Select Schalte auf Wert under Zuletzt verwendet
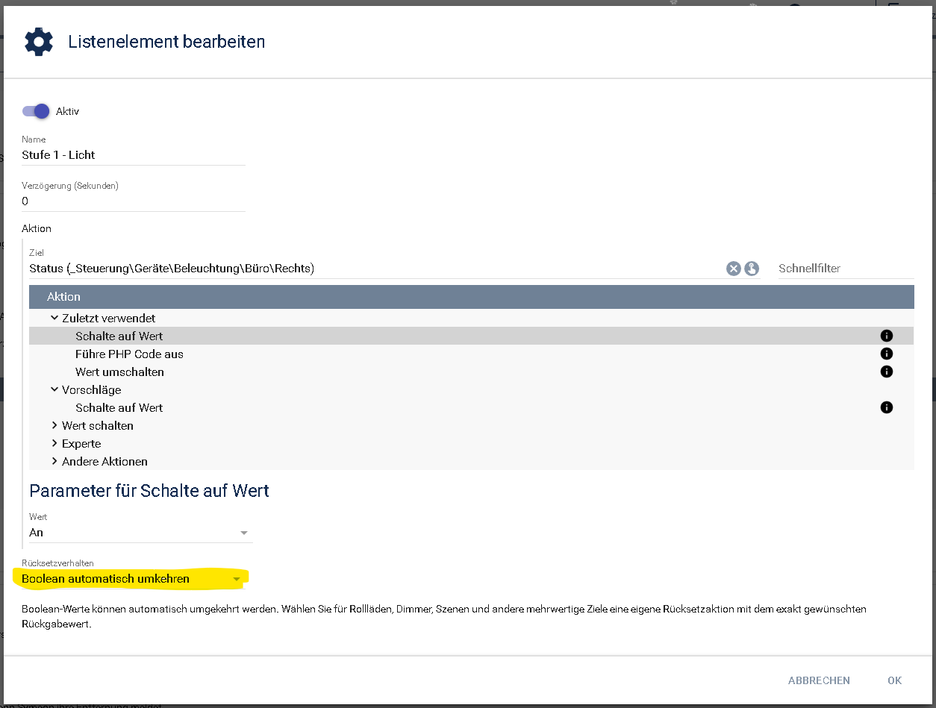936x708 pixels. click(x=472, y=336)
